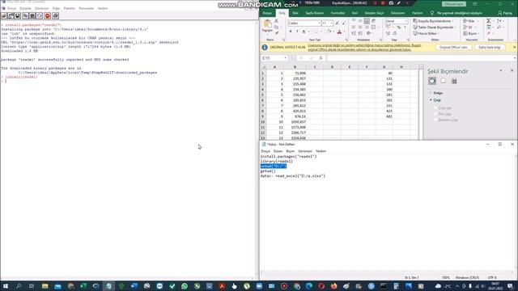Viewport: 518px width, 291px height.
Task: Open the Biçim menu in Notepad
Action: (x=290, y=151)
